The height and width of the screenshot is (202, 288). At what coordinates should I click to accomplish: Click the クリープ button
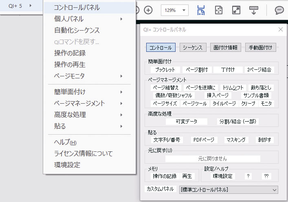(x=248, y=104)
